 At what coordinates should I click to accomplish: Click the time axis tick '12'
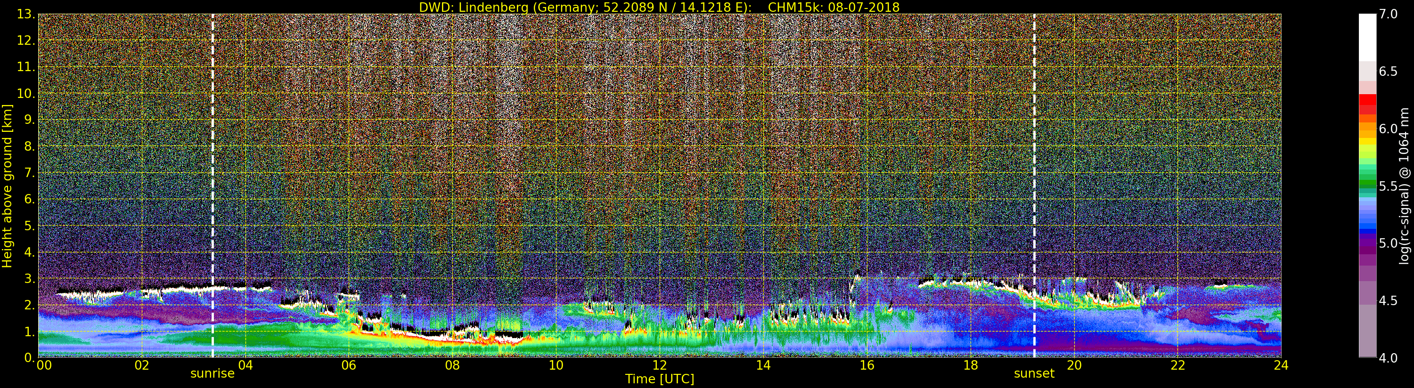(660, 365)
